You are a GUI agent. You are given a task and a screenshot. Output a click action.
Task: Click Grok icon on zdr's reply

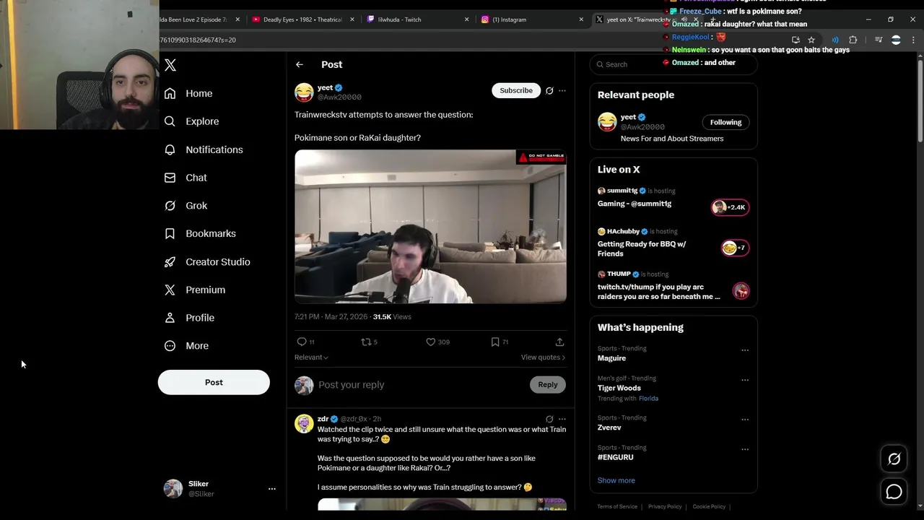pos(549,419)
